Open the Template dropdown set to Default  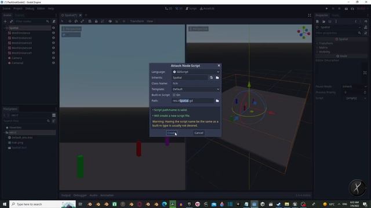[x=196, y=89]
